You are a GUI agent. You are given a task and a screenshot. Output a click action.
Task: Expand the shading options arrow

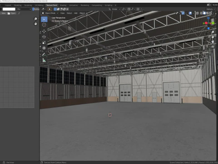tap(213, 13)
